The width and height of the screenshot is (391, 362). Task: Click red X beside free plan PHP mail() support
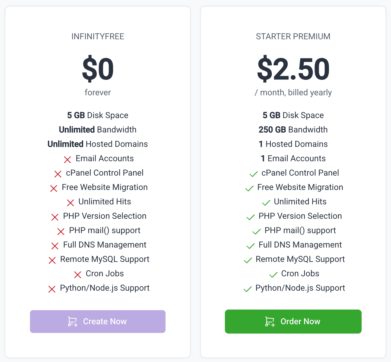coord(61,231)
